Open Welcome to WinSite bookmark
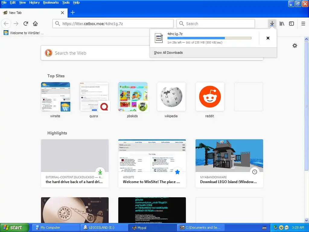This screenshot has width=309, height=232. pyautogui.click(x=24, y=33)
